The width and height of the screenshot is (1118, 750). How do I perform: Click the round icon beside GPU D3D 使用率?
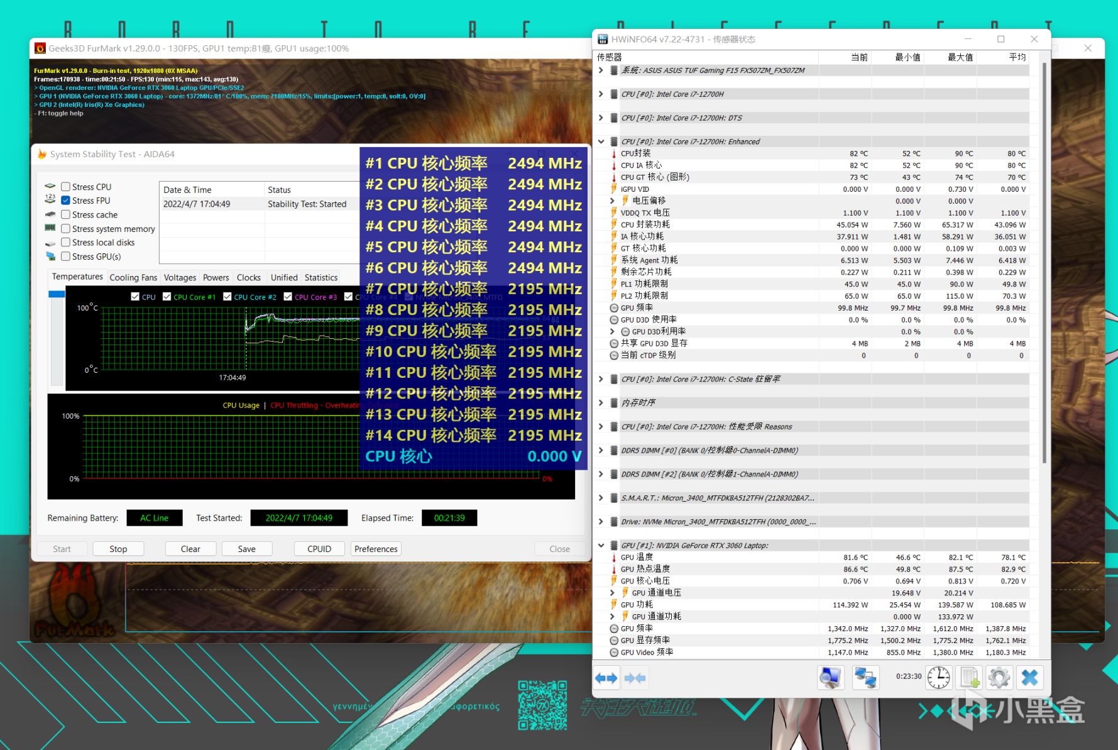point(614,320)
